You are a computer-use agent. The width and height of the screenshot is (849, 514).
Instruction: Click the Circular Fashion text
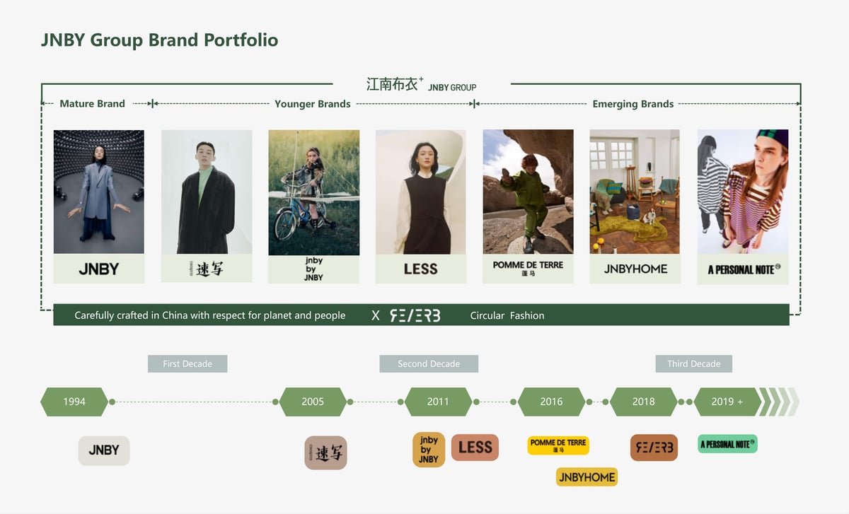[507, 315]
